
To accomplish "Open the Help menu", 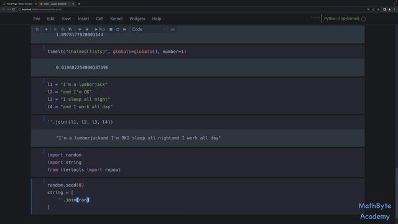I will click(157, 19).
